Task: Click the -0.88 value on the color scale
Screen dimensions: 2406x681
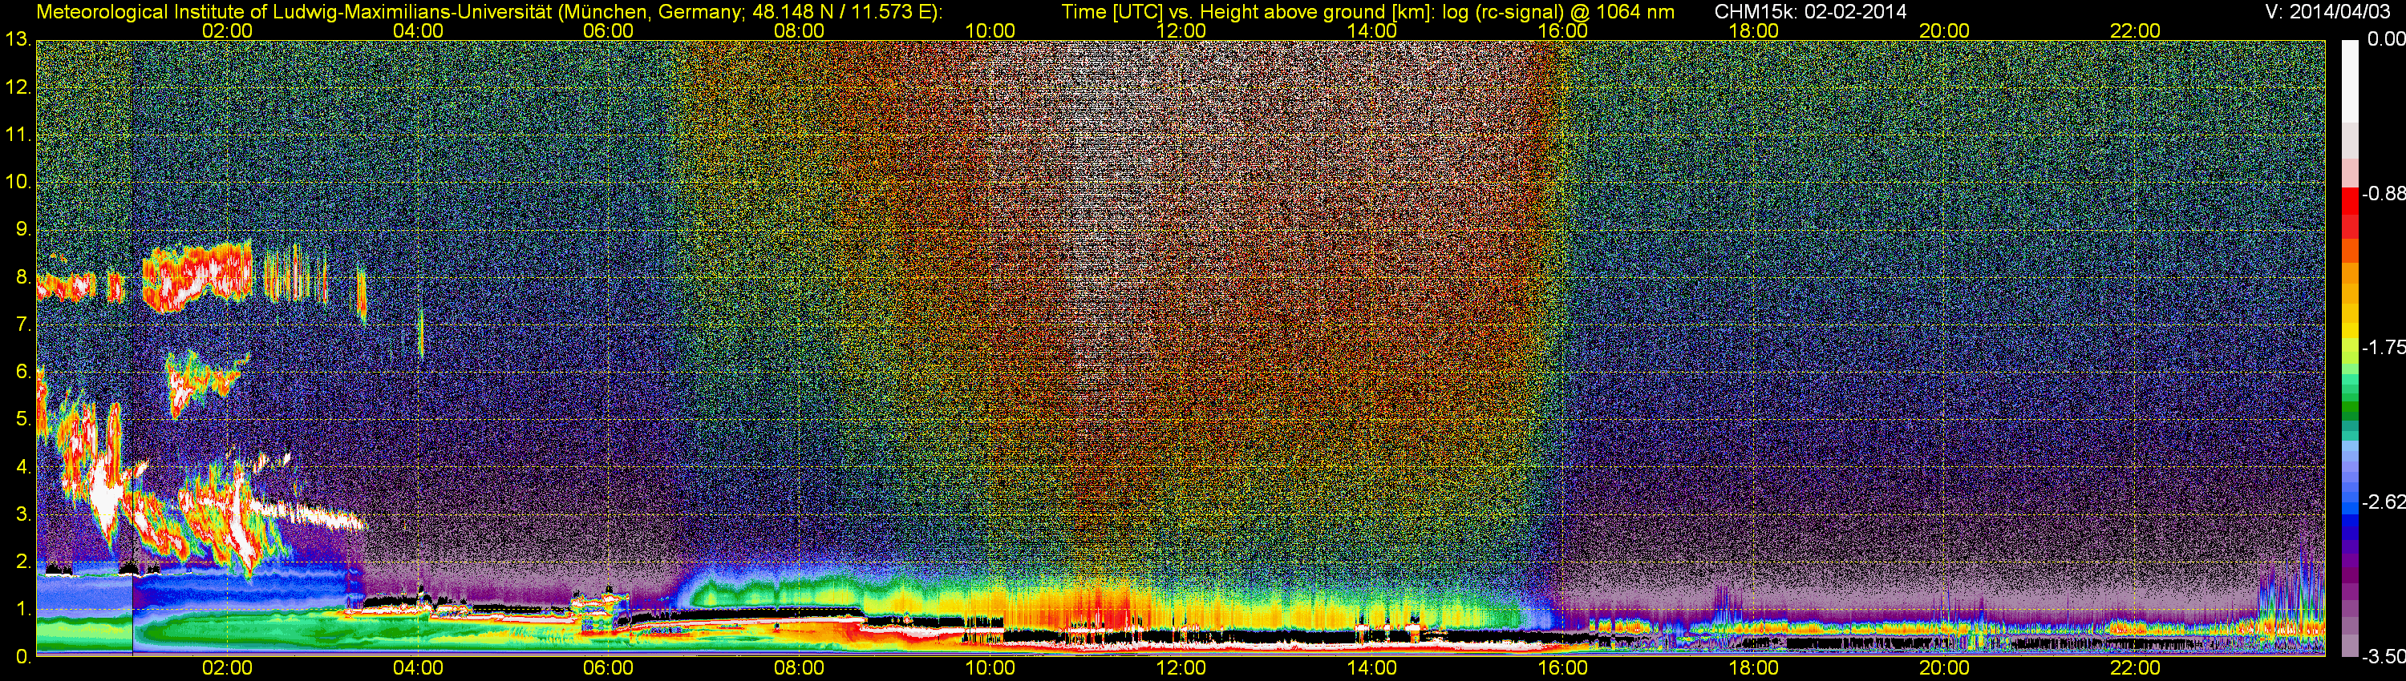Action: tap(2384, 194)
